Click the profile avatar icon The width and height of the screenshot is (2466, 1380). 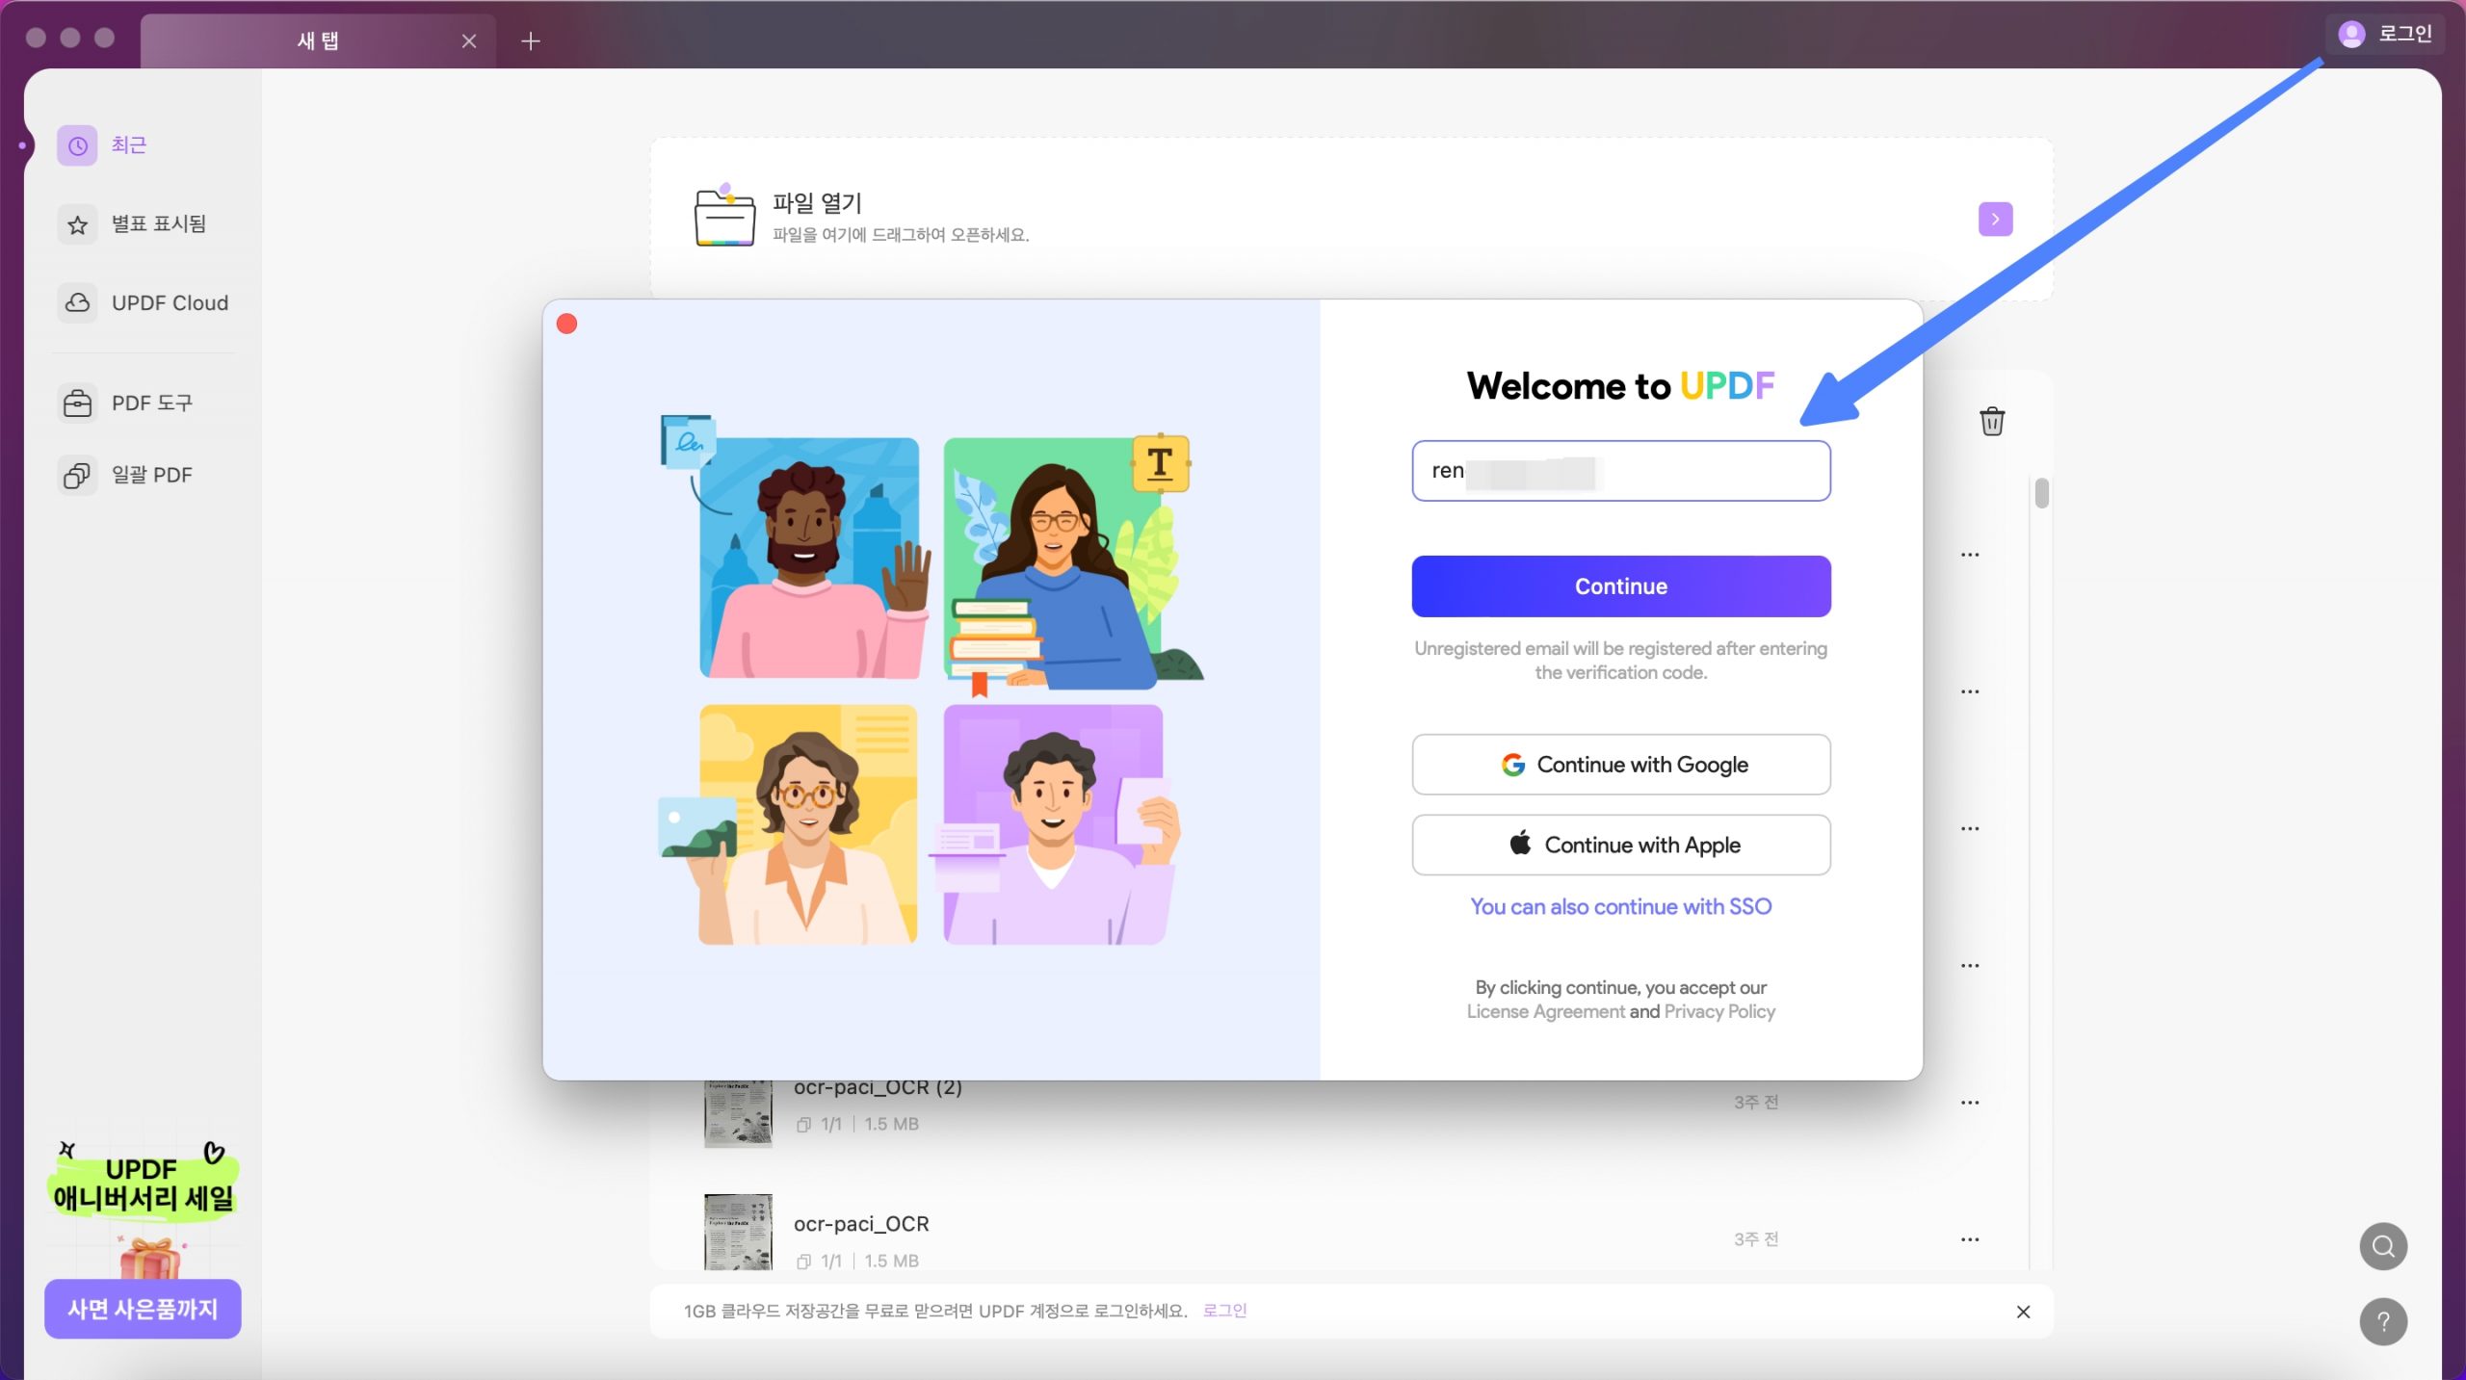click(2351, 35)
